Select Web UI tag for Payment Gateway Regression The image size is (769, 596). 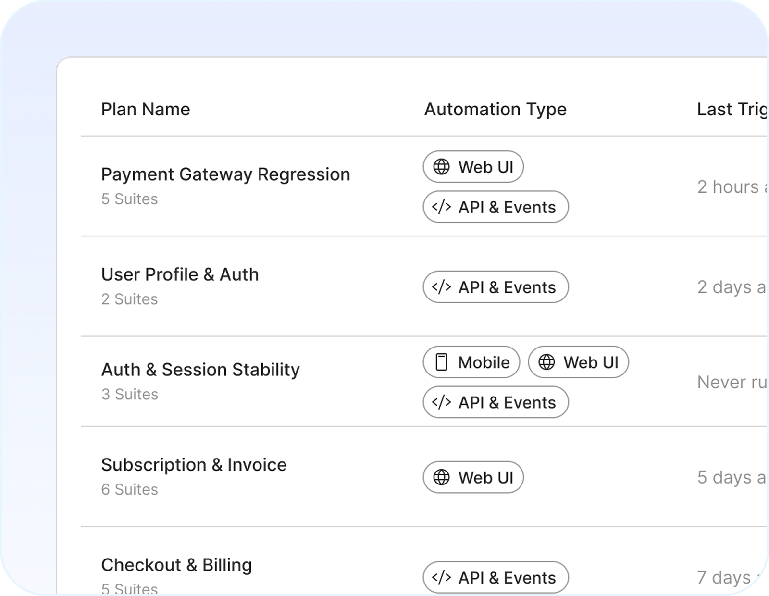[x=473, y=167]
